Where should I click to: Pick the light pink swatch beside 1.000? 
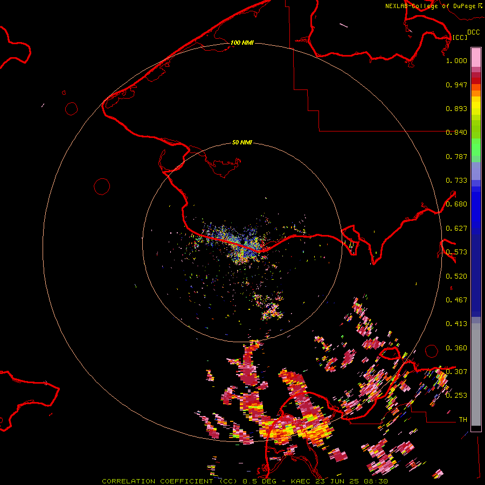coord(476,58)
